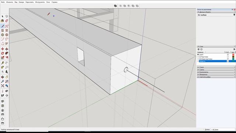Open the Dimension tool
Image resolution: width=236 pixels, height=133 pixels.
pos(7,63)
